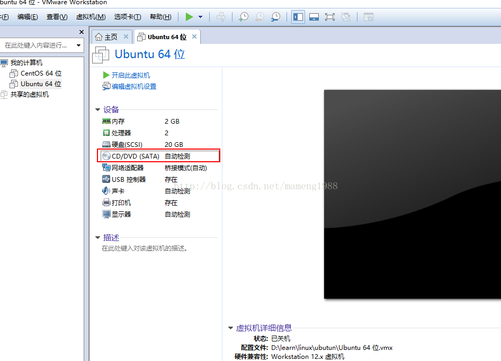Click the virtual machine preview screen
Image resolution: width=501 pixels, height=361 pixels.
413,194
